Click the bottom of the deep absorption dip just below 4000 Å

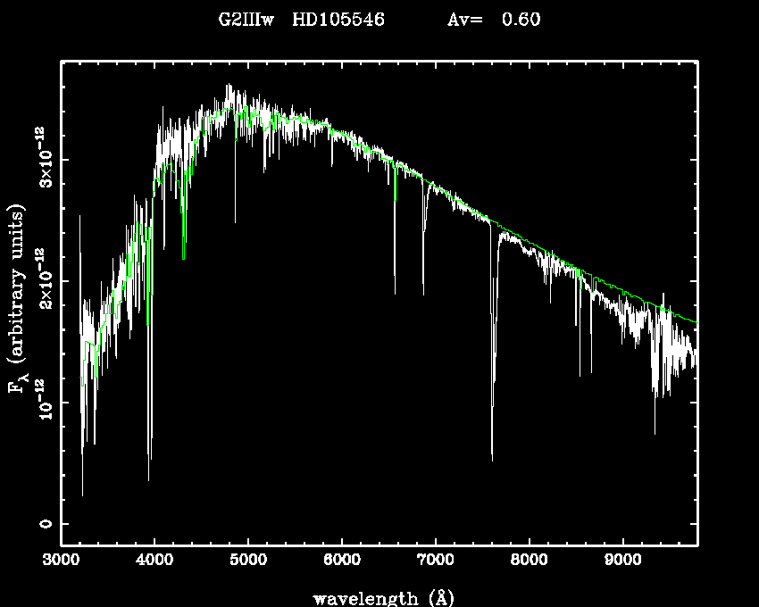[149, 478]
